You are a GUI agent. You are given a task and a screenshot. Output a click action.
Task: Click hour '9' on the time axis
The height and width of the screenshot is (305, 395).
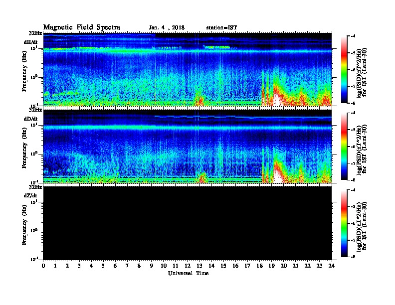point(152,266)
